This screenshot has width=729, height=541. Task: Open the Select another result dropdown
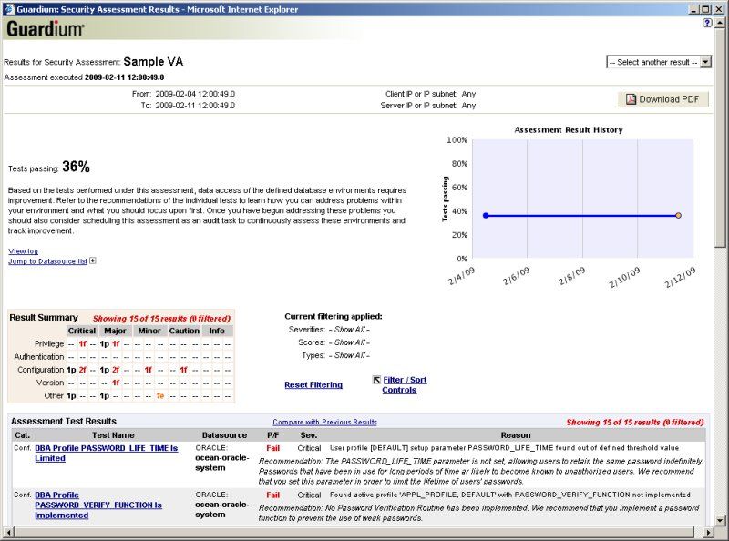coord(703,61)
